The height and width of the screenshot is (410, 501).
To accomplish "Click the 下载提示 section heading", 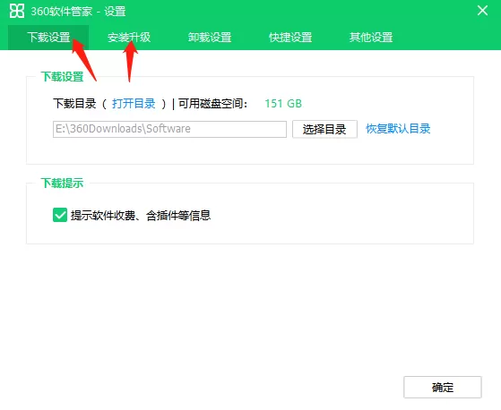I will 62,183.
